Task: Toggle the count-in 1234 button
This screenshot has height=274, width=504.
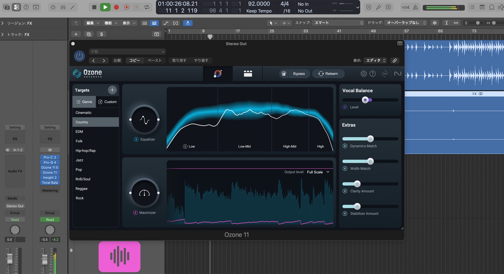Action: (x=405, y=7)
